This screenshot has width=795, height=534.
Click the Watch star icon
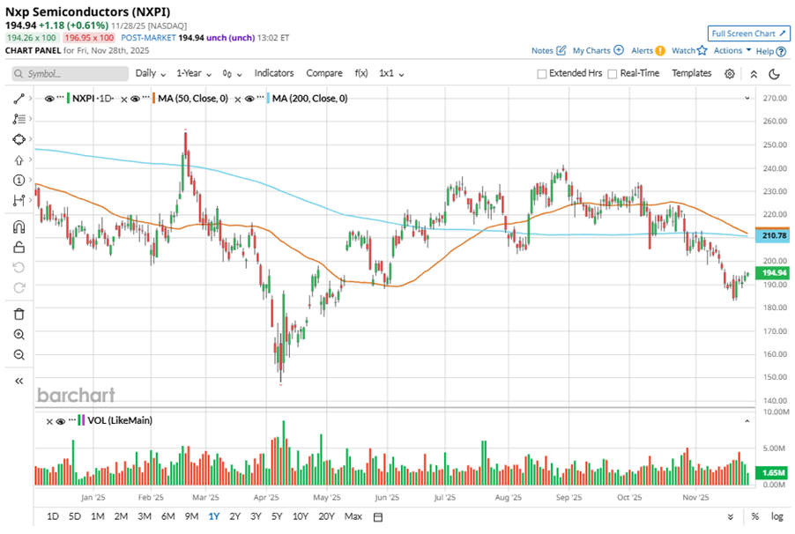click(702, 50)
